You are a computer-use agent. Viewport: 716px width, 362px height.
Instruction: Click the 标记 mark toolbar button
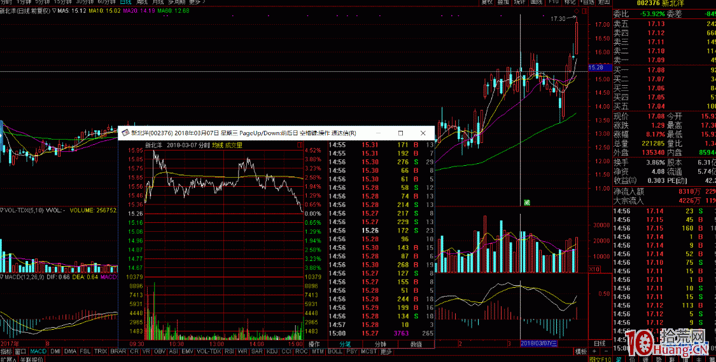570,2
